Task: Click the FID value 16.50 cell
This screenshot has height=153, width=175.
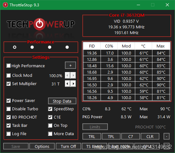Action: [x=92, y=85]
